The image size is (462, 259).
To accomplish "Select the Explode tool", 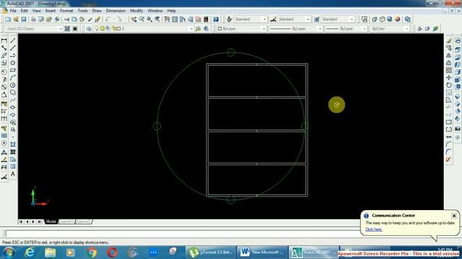I will point(449,159).
